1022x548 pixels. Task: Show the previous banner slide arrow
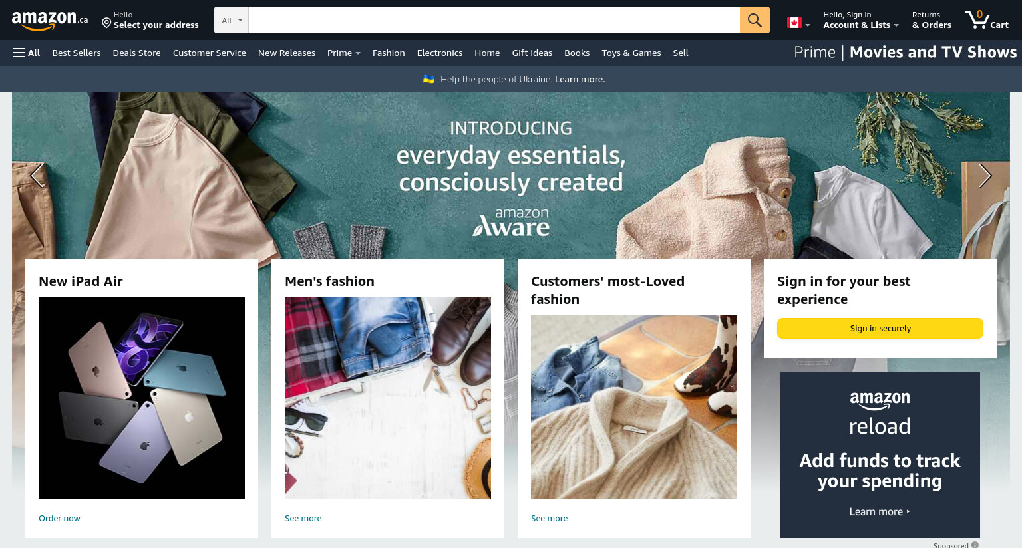pos(37,176)
